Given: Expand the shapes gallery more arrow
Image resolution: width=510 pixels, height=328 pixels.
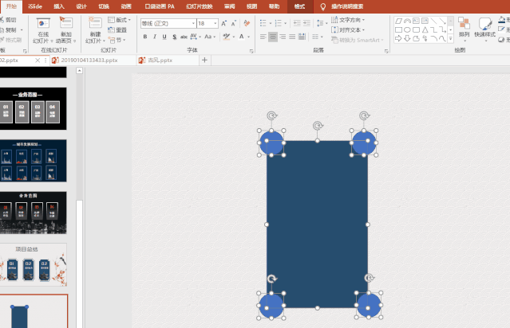Looking at the screenshot, I should 450,38.
